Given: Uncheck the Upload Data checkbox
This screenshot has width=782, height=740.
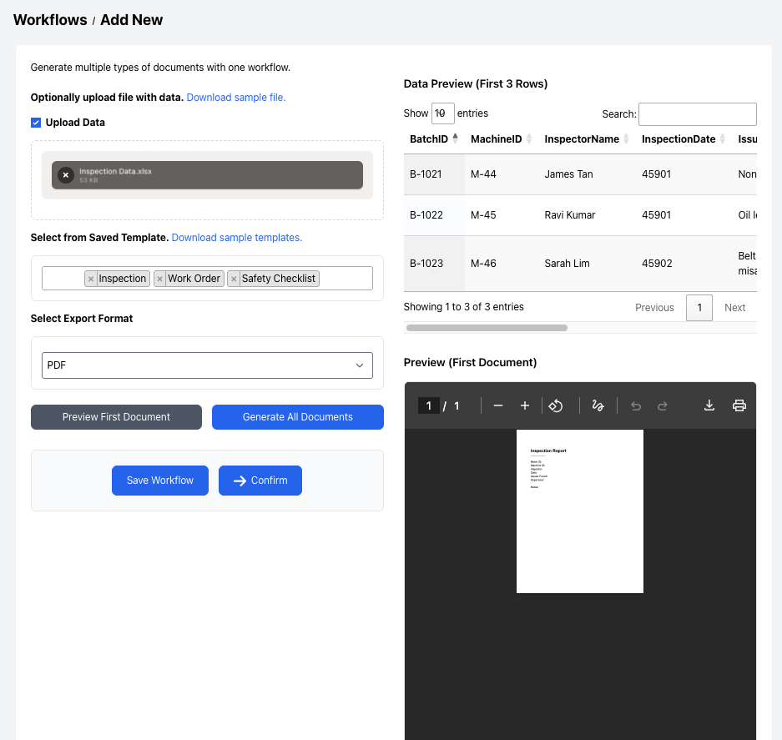Looking at the screenshot, I should 36,122.
